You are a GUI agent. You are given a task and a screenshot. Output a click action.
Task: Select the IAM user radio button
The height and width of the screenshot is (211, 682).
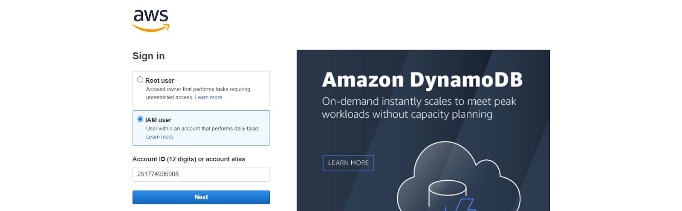pyautogui.click(x=140, y=119)
